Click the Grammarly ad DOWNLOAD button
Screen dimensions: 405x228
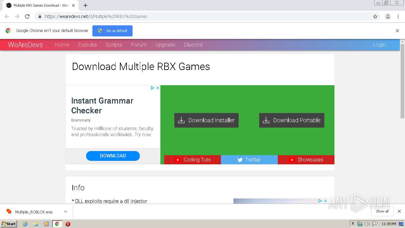[113, 156]
